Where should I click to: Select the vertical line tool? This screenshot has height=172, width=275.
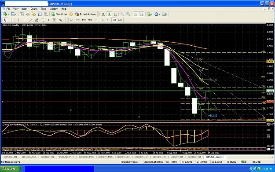18,20
